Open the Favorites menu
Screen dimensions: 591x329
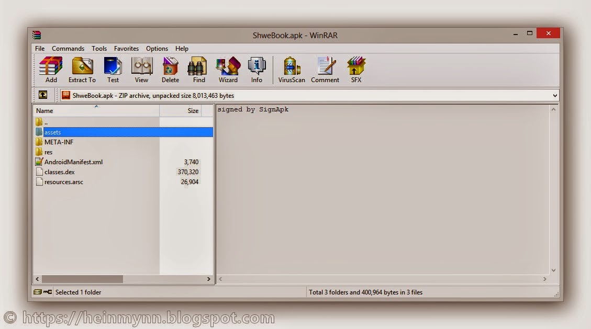(x=126, y=49)
